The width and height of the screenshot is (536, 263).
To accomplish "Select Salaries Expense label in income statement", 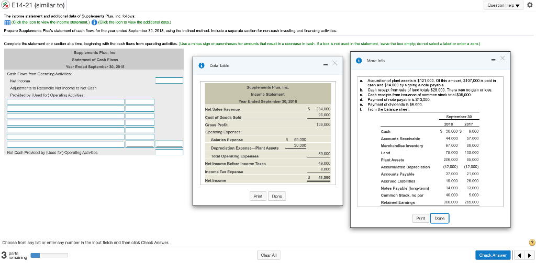I will coord(227,140).
